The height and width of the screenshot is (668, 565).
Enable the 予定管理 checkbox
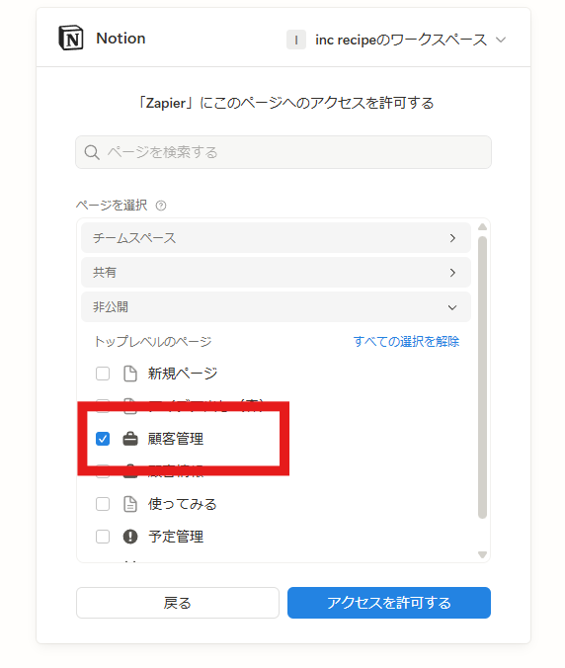tap(103, 537)
